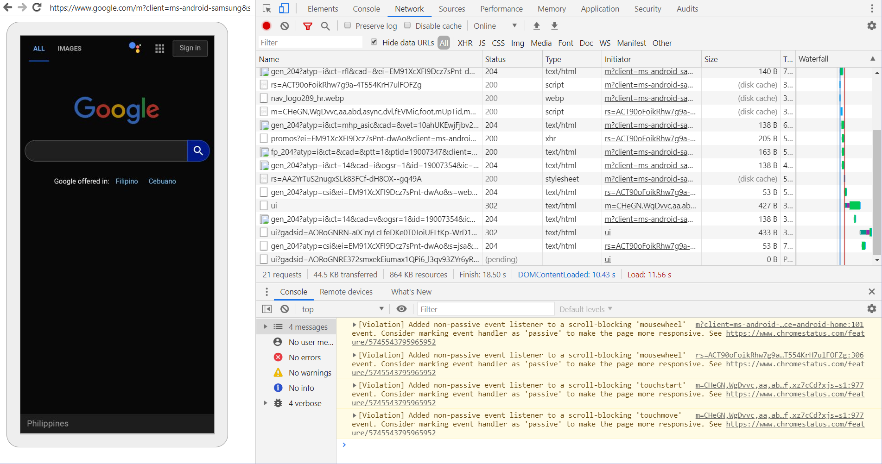Viewport: 882px width, 464px height.
Task: Toggle the console sidebar icon
Action: pos(267,309)
